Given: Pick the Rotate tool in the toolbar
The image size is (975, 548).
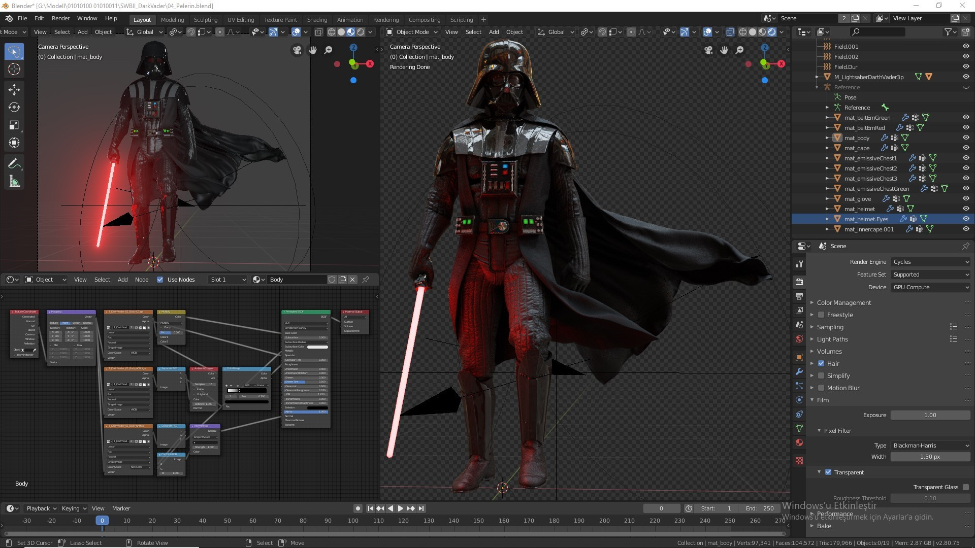Looking at the screenshot, I should (x=14, y=108).
